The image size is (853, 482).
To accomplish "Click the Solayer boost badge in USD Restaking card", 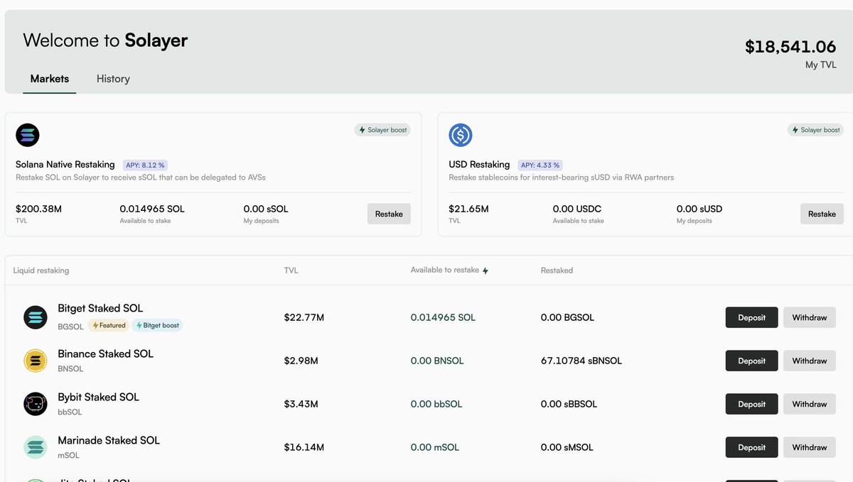I will 816,130.
